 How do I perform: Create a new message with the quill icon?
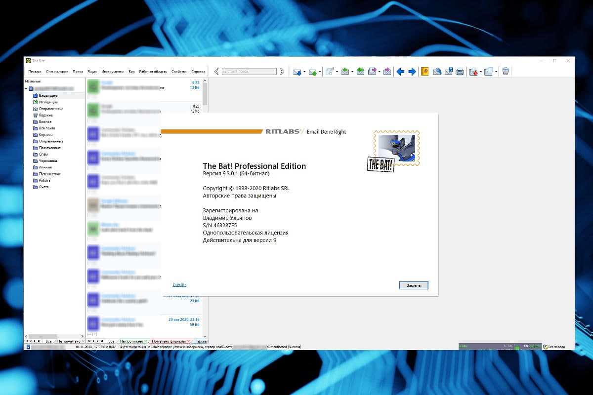coord(330,72)
